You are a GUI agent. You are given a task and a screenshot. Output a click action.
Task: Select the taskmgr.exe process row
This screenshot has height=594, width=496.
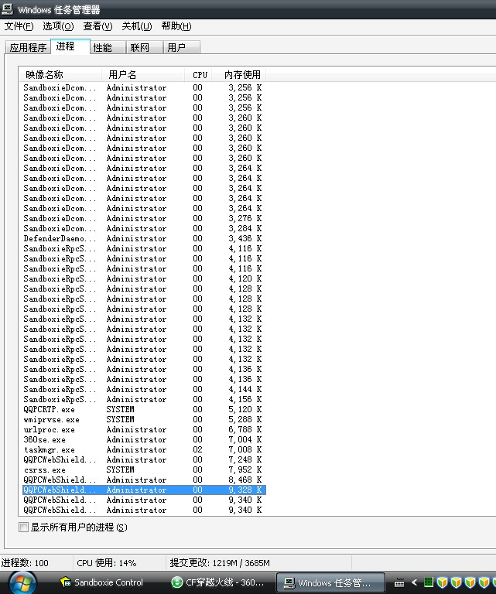[144, 449]
